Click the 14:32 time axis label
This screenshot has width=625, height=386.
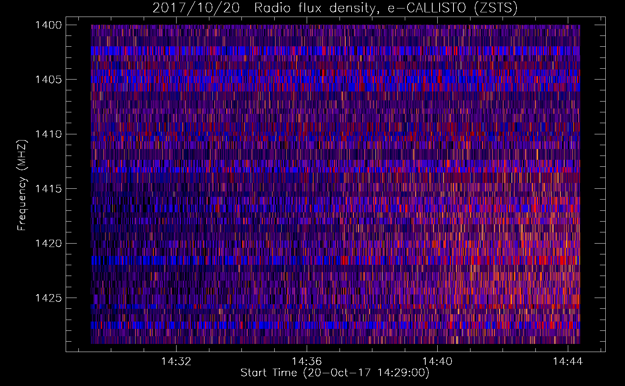(x=176, y=362)
